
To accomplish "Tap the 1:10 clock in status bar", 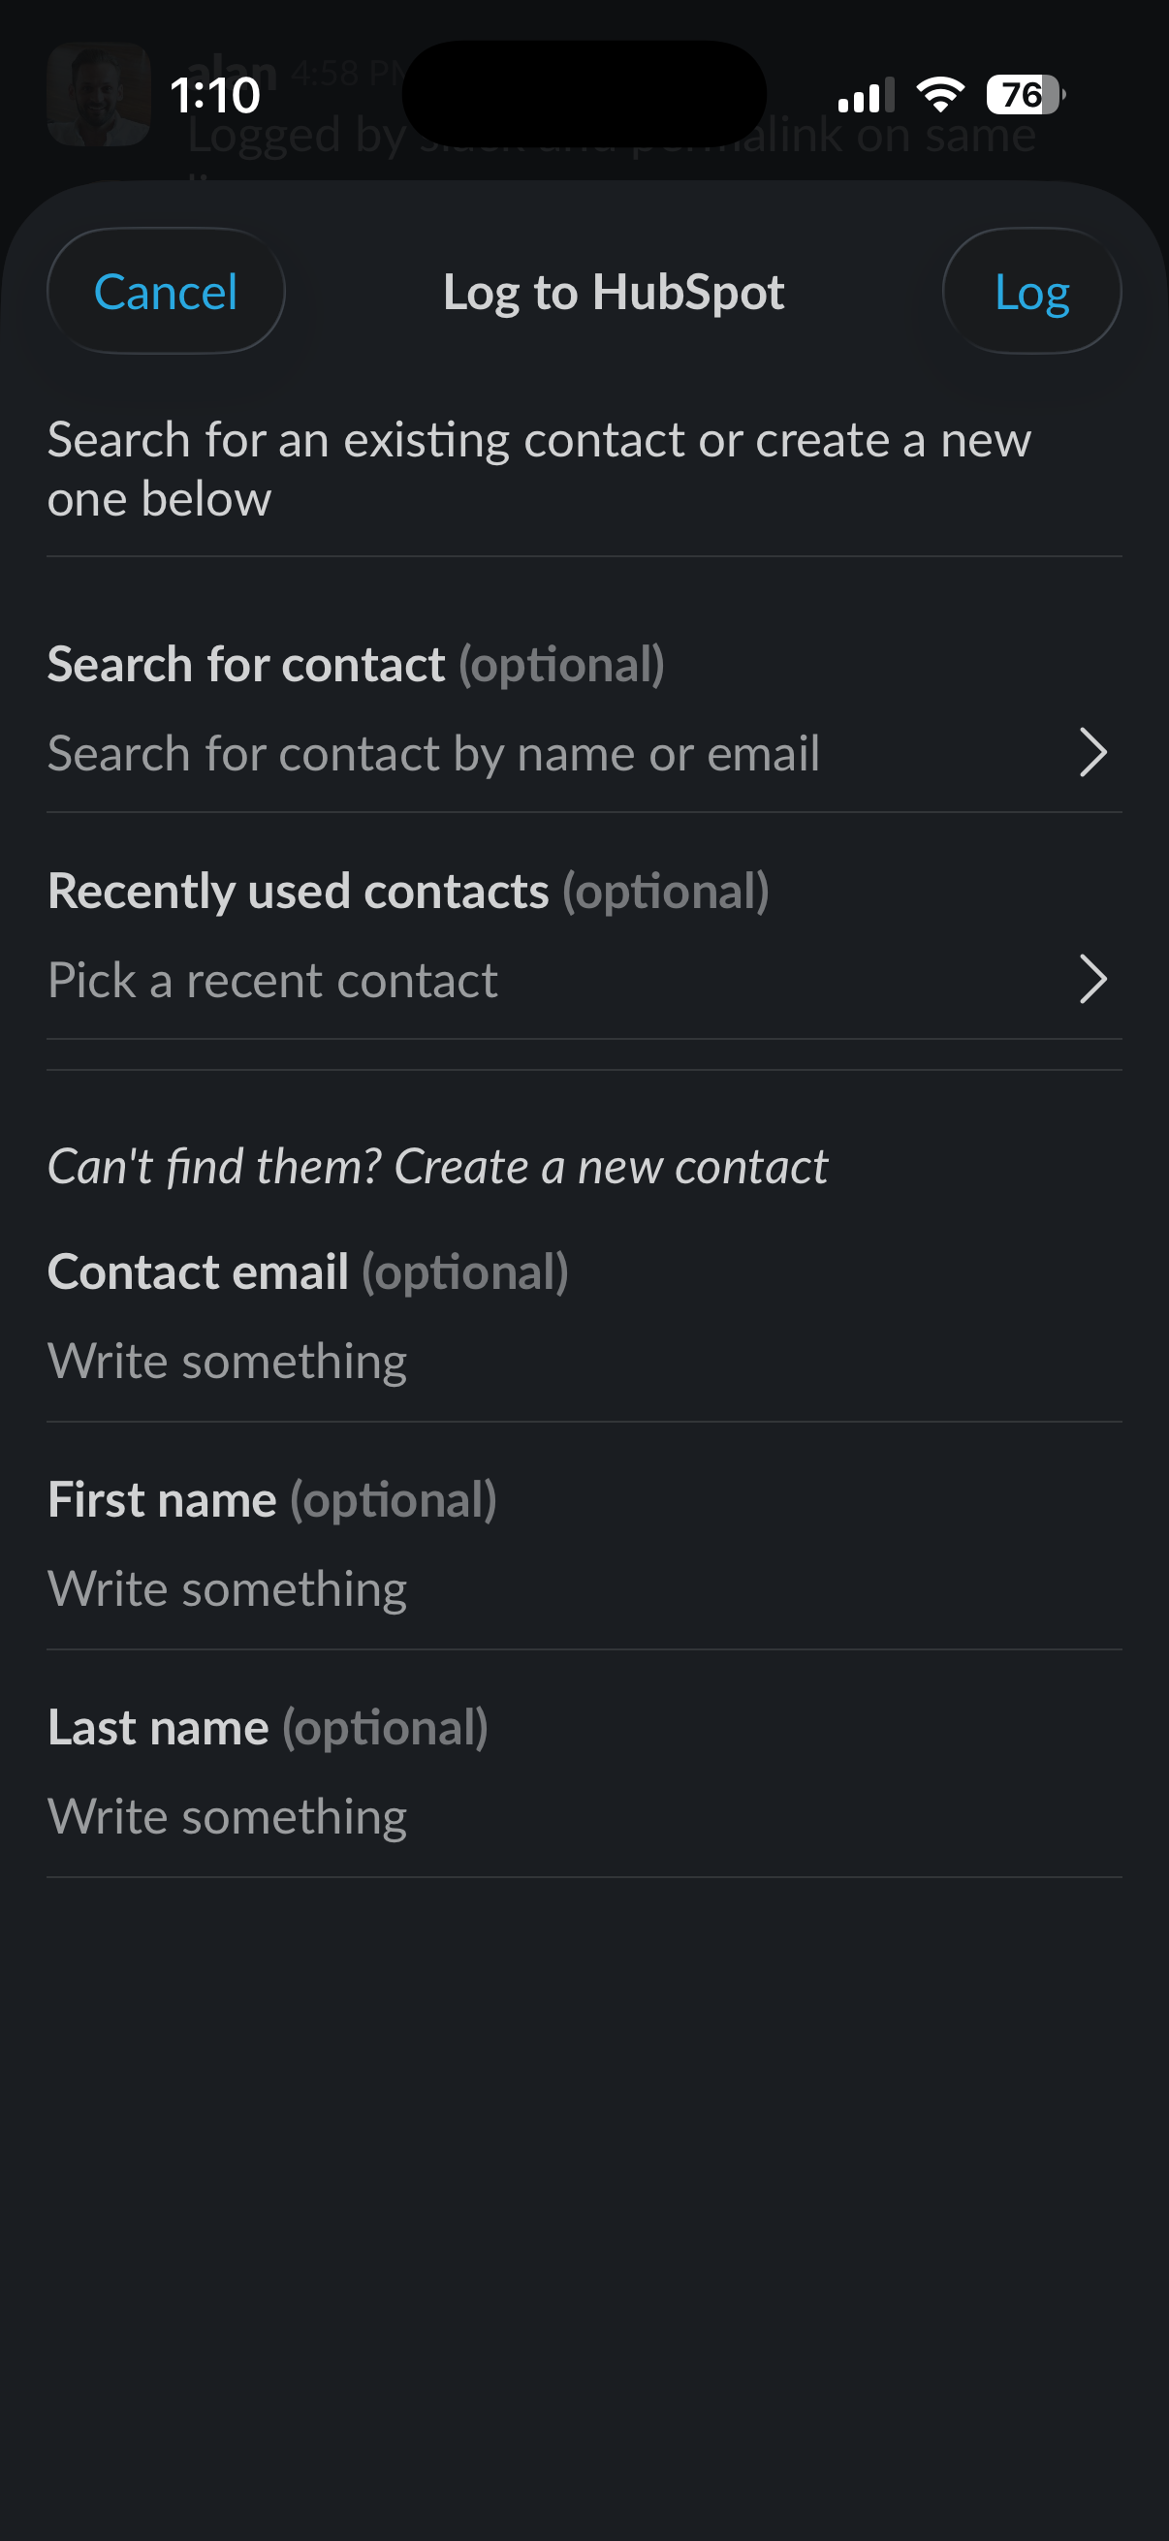I will (215, 96).
